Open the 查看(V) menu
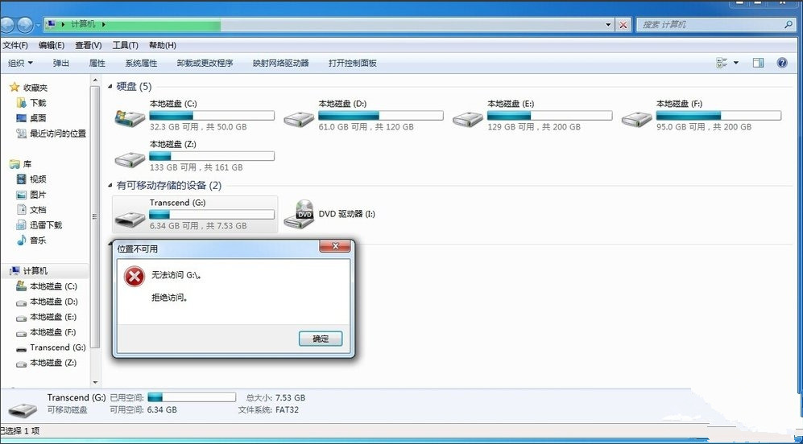803x444 pixels. coord(88,45)
